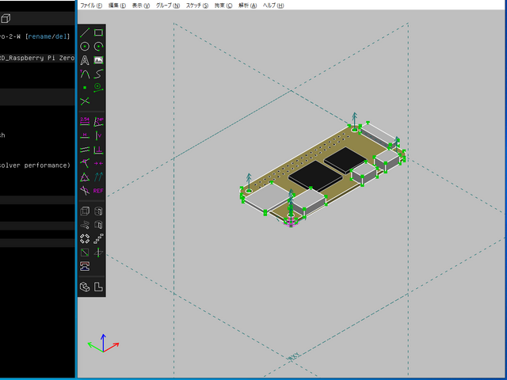Toggle the REF reference dimension

[x=98, y=190]
